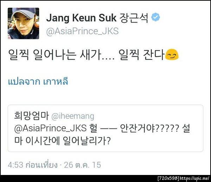Open the "Jang Keun Suk" display name
Screen dimensions: 211x182
[81, 18]
